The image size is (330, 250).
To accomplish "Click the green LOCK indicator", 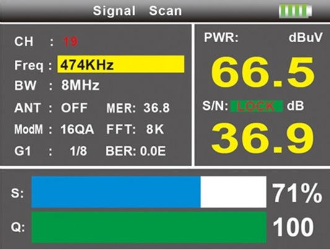I will tap(257, 106).
